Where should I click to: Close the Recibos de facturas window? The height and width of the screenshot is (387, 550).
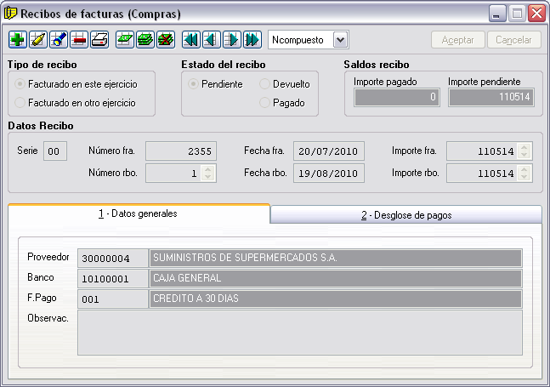pyautogui.click(x=536, y=14)
